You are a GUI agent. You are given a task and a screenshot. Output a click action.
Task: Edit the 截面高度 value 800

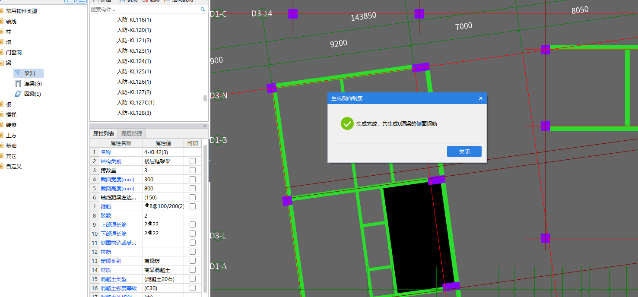(x=163, y=188)
